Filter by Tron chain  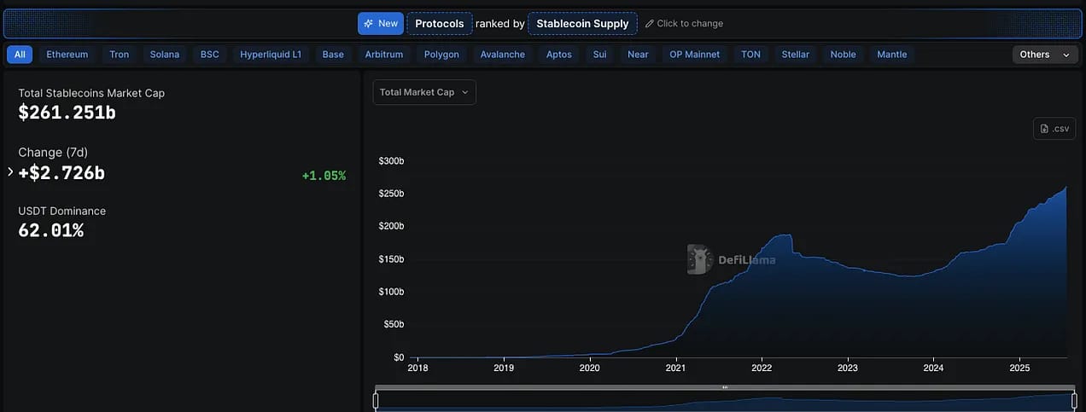120,55
